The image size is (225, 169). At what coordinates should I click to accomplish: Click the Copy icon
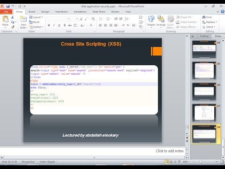[13, 22]
